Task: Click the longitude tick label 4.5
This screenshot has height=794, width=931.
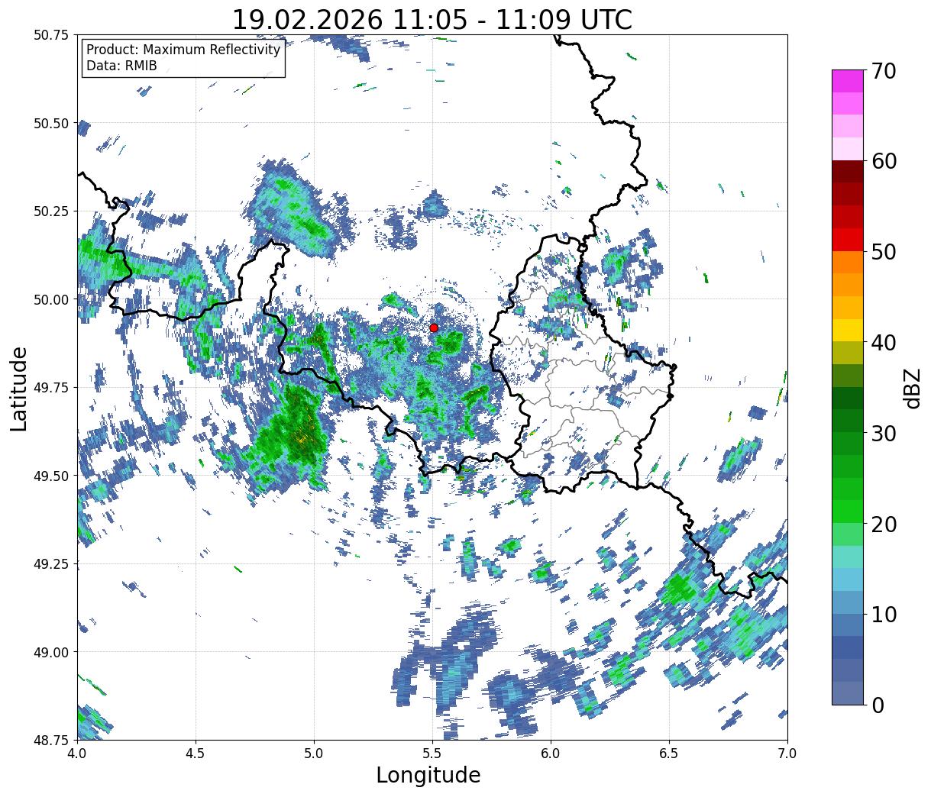Action: coord(196,754)
